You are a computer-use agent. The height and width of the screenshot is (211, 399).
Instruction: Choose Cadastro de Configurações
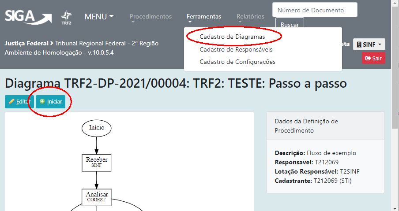coord(237,62)
